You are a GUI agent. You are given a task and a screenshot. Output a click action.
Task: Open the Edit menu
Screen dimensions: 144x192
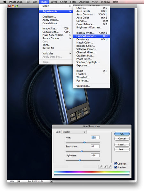pos(35,2)
